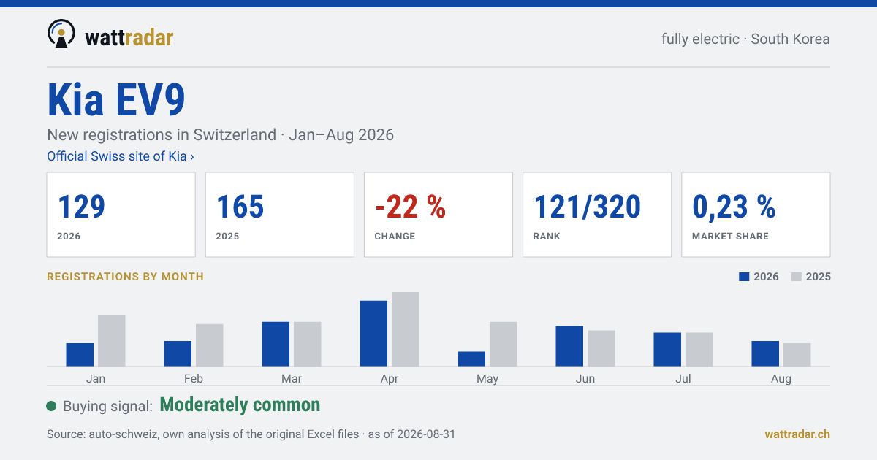Click the "fully electric · South Korea" text
Image resolution: width=877 pixels, height=460 pixels.
745,39
